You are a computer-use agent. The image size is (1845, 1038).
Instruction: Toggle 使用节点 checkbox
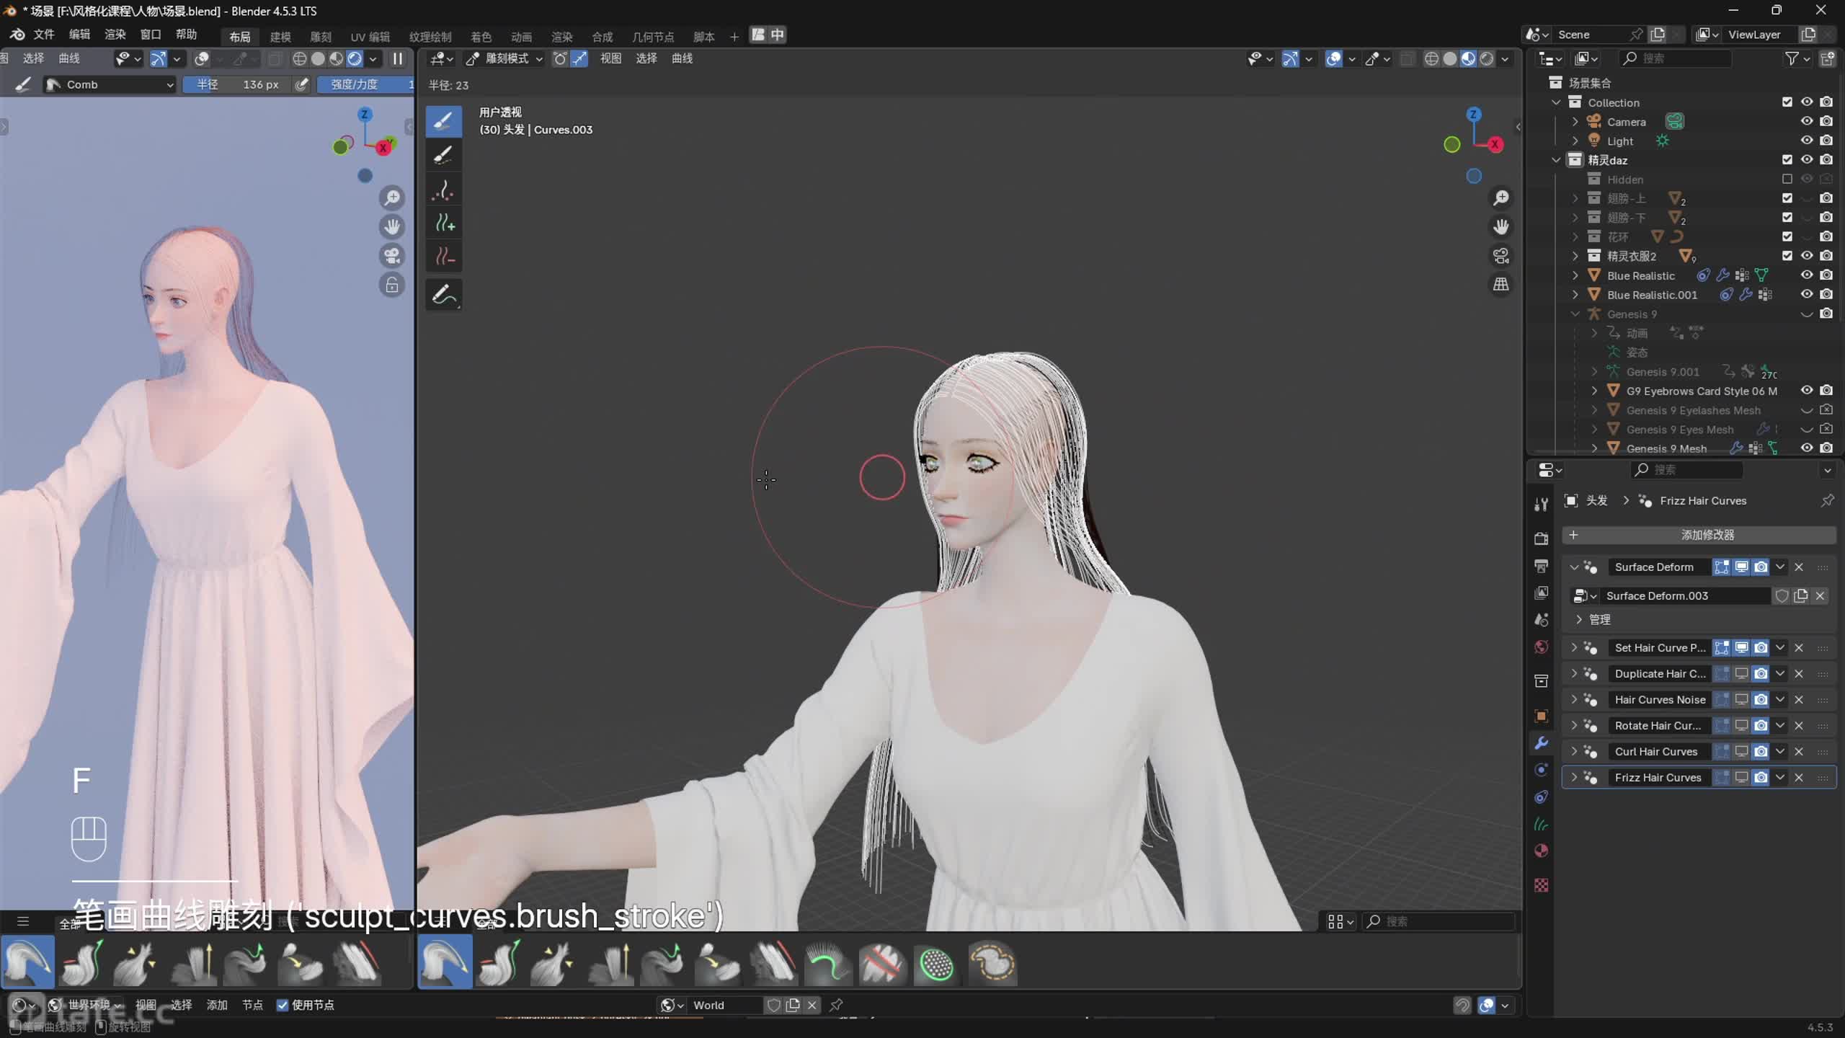pyautogui.click(x=283, y=1005)
